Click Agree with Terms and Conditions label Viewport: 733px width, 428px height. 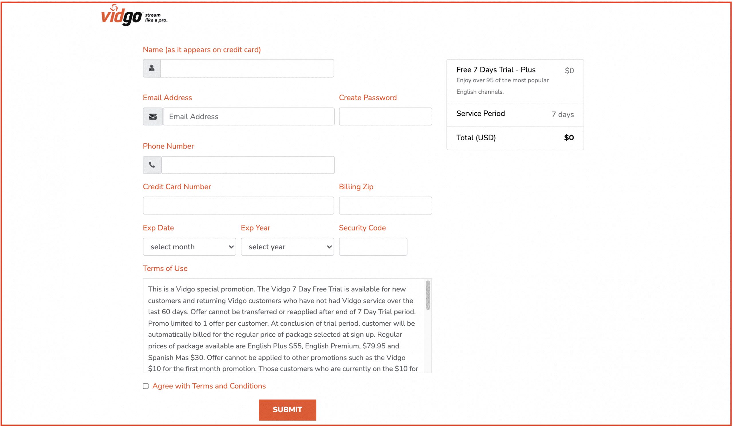209,386
